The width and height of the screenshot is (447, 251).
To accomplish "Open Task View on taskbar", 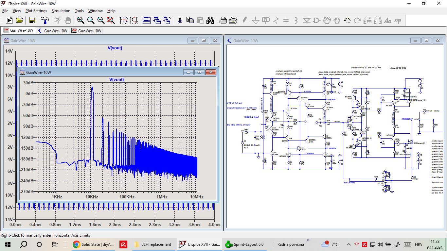I will (x=55, y=244).
